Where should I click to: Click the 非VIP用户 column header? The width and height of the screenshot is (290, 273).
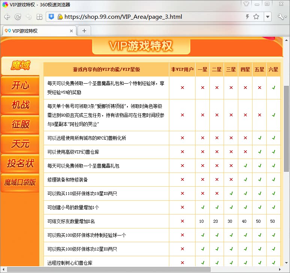(182, 69)
